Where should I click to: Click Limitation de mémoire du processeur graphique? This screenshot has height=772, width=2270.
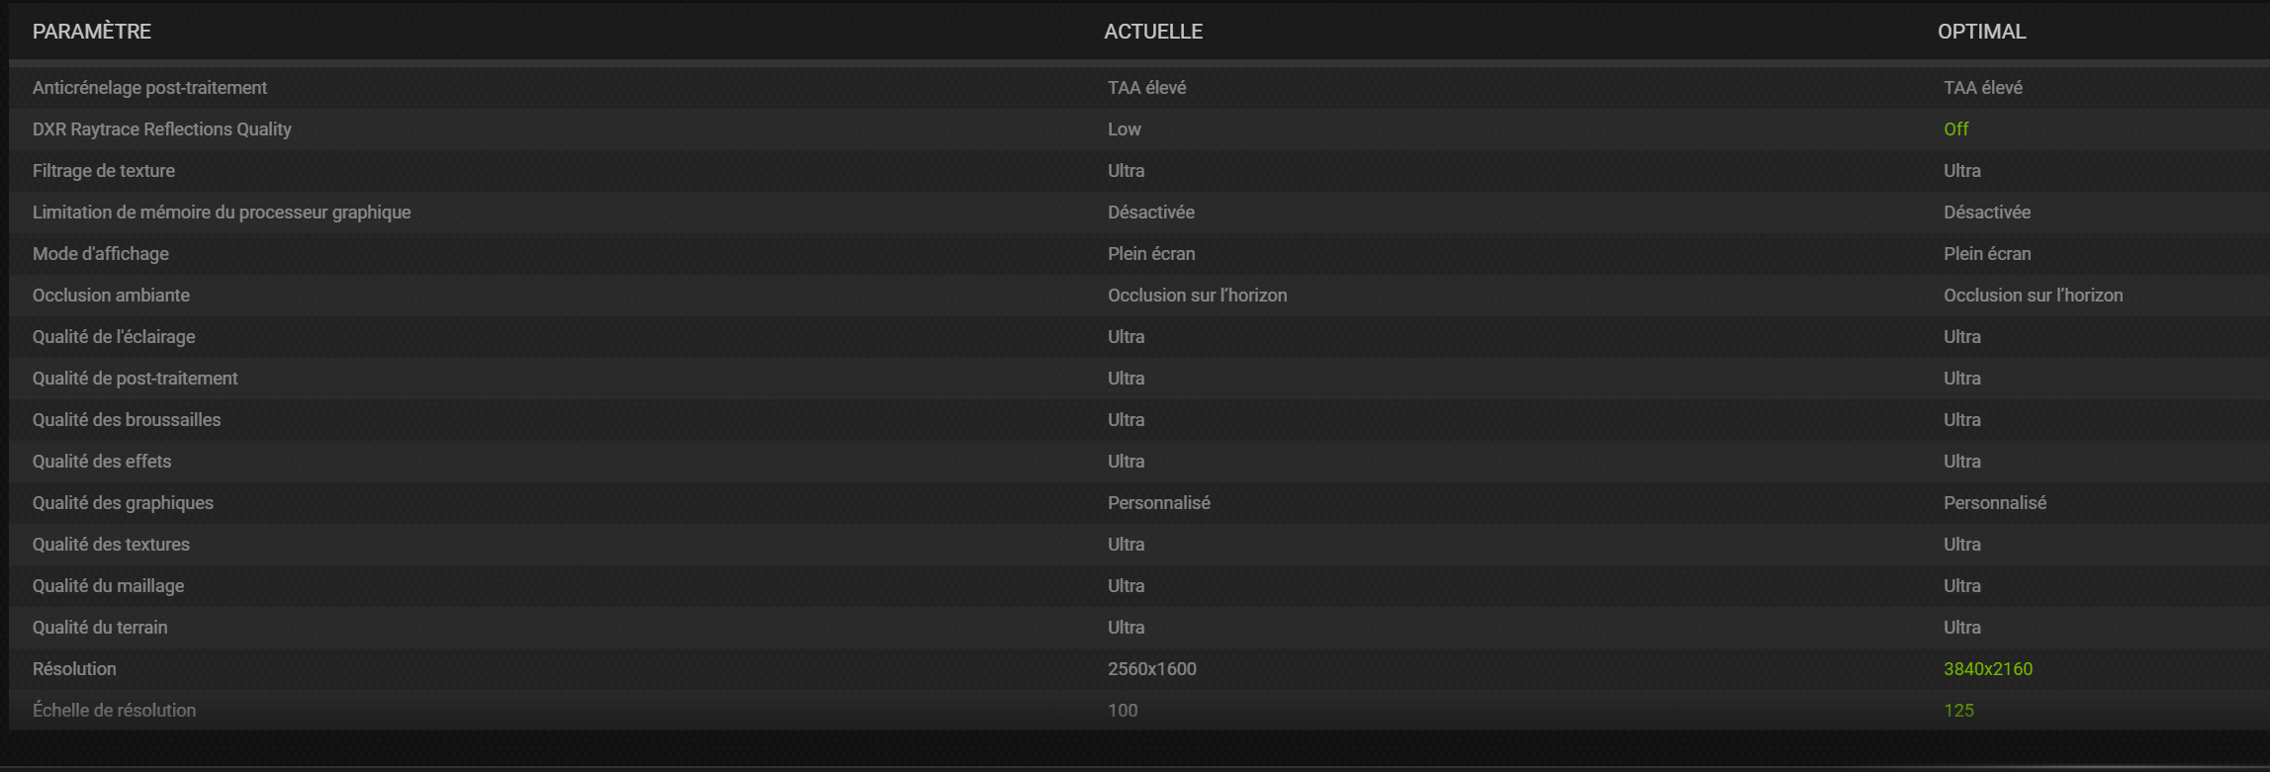point(222,213)
